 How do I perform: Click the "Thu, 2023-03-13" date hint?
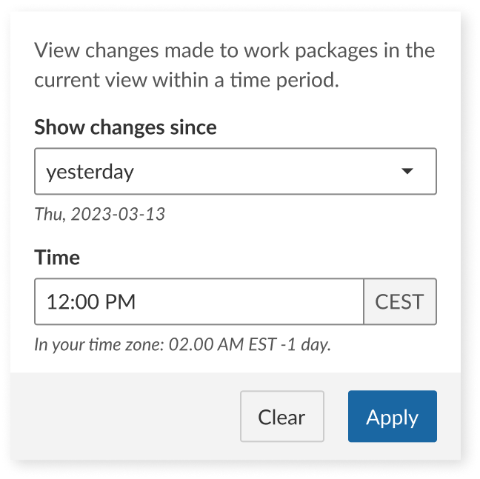(x=99, y=215)
